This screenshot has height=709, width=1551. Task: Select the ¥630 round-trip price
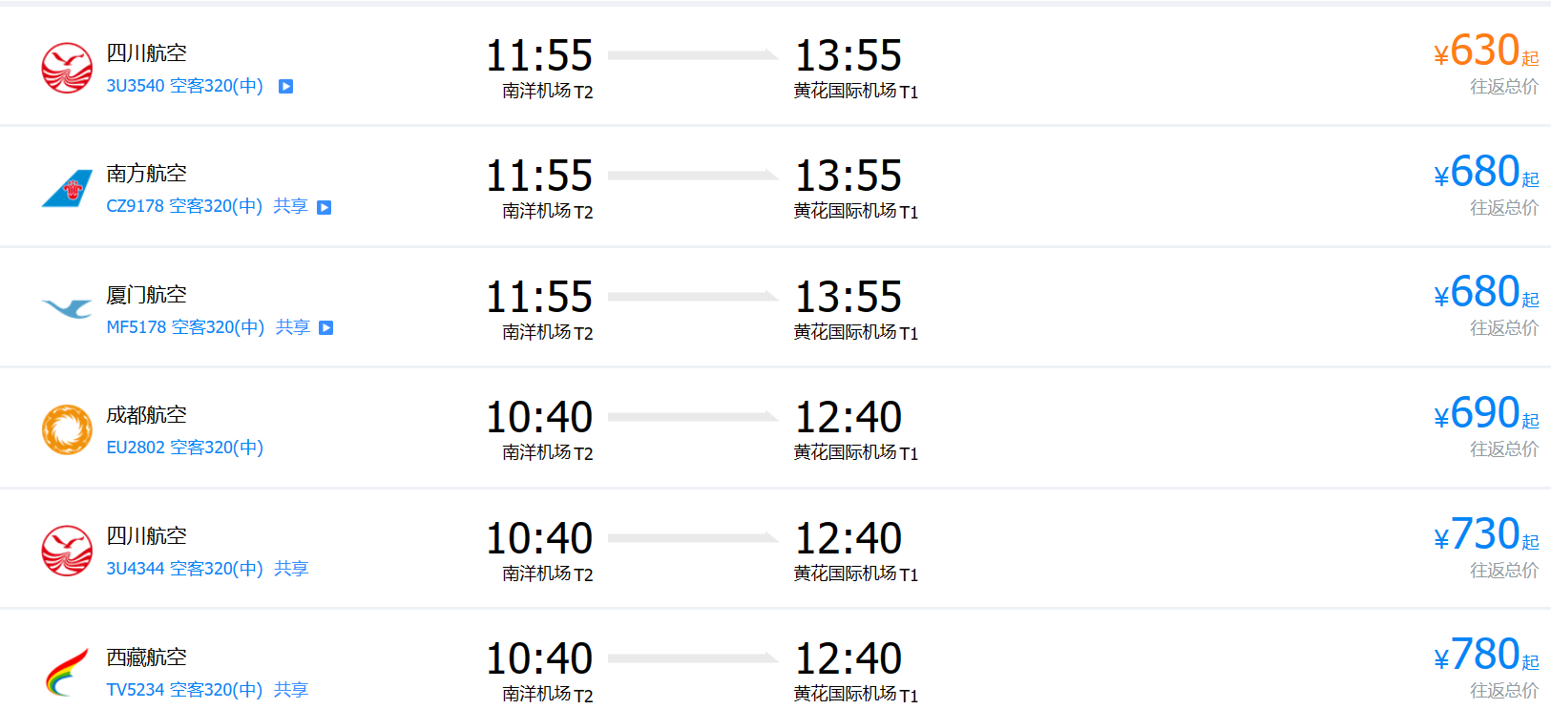coord(1484,52)
